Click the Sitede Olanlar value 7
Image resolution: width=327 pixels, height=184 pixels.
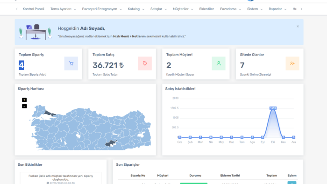pyautogui.click(x=242, y=65)
